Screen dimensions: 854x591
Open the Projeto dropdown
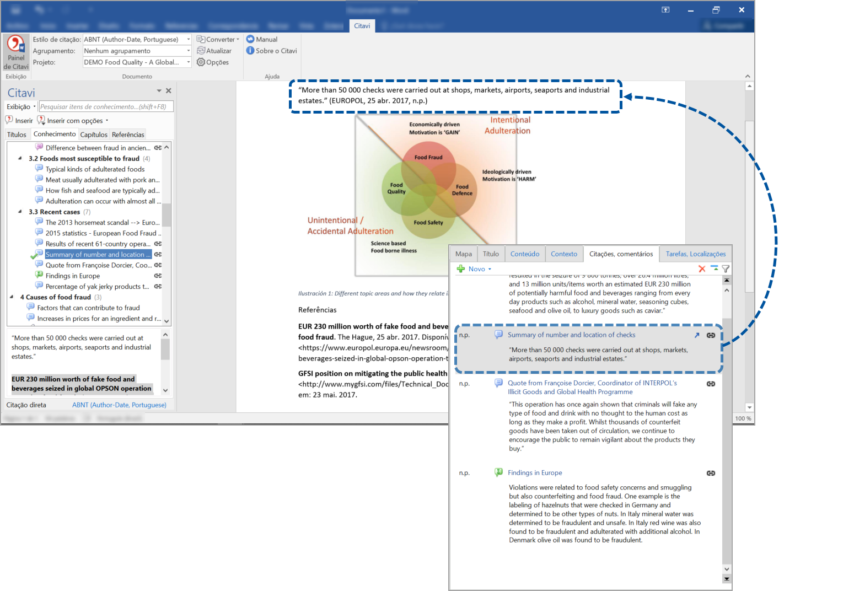pyautogui.click(x=189, y=62)
